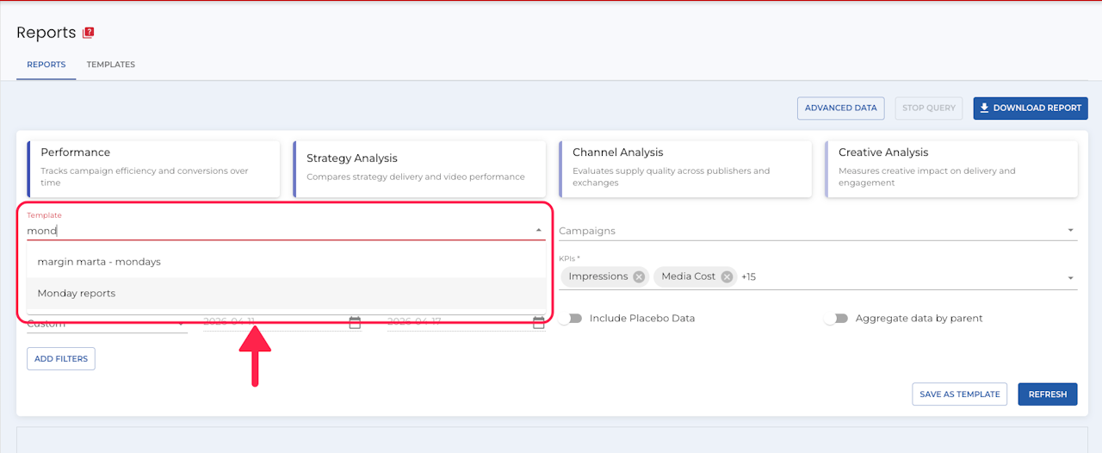Switch to the Templates tab
The width and height of the screenshot is (1102, 453).
pyautogui.click(x=111, y=65)
